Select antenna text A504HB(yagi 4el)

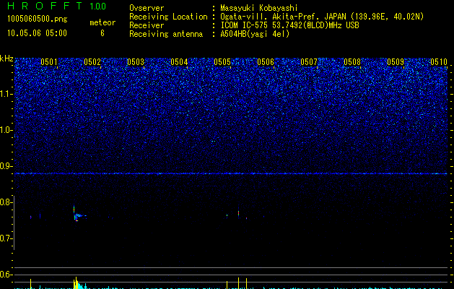(255, 34)
